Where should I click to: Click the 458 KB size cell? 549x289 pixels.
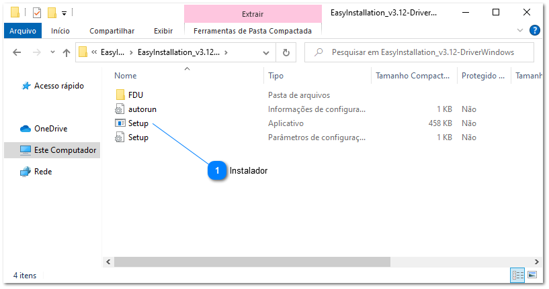pyautogui.click(x=440, y=123)
